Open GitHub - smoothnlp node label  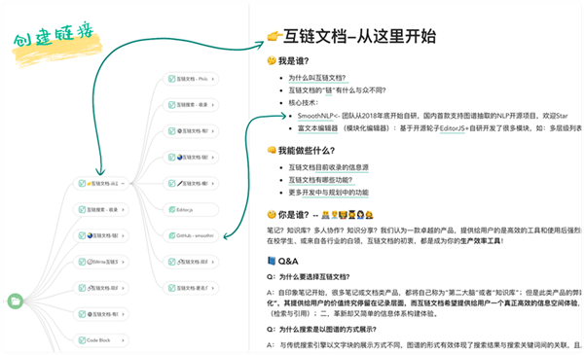[x=196, y=236]
